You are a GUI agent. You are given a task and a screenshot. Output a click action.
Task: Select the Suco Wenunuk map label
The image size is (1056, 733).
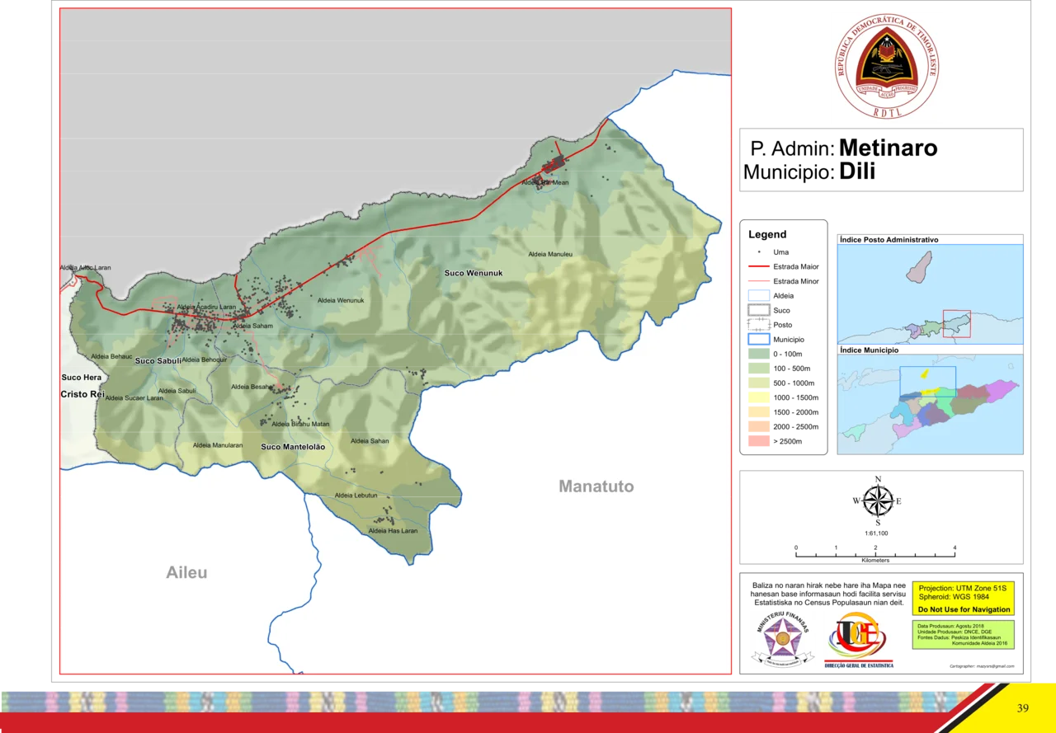click(x=473, y=272)
